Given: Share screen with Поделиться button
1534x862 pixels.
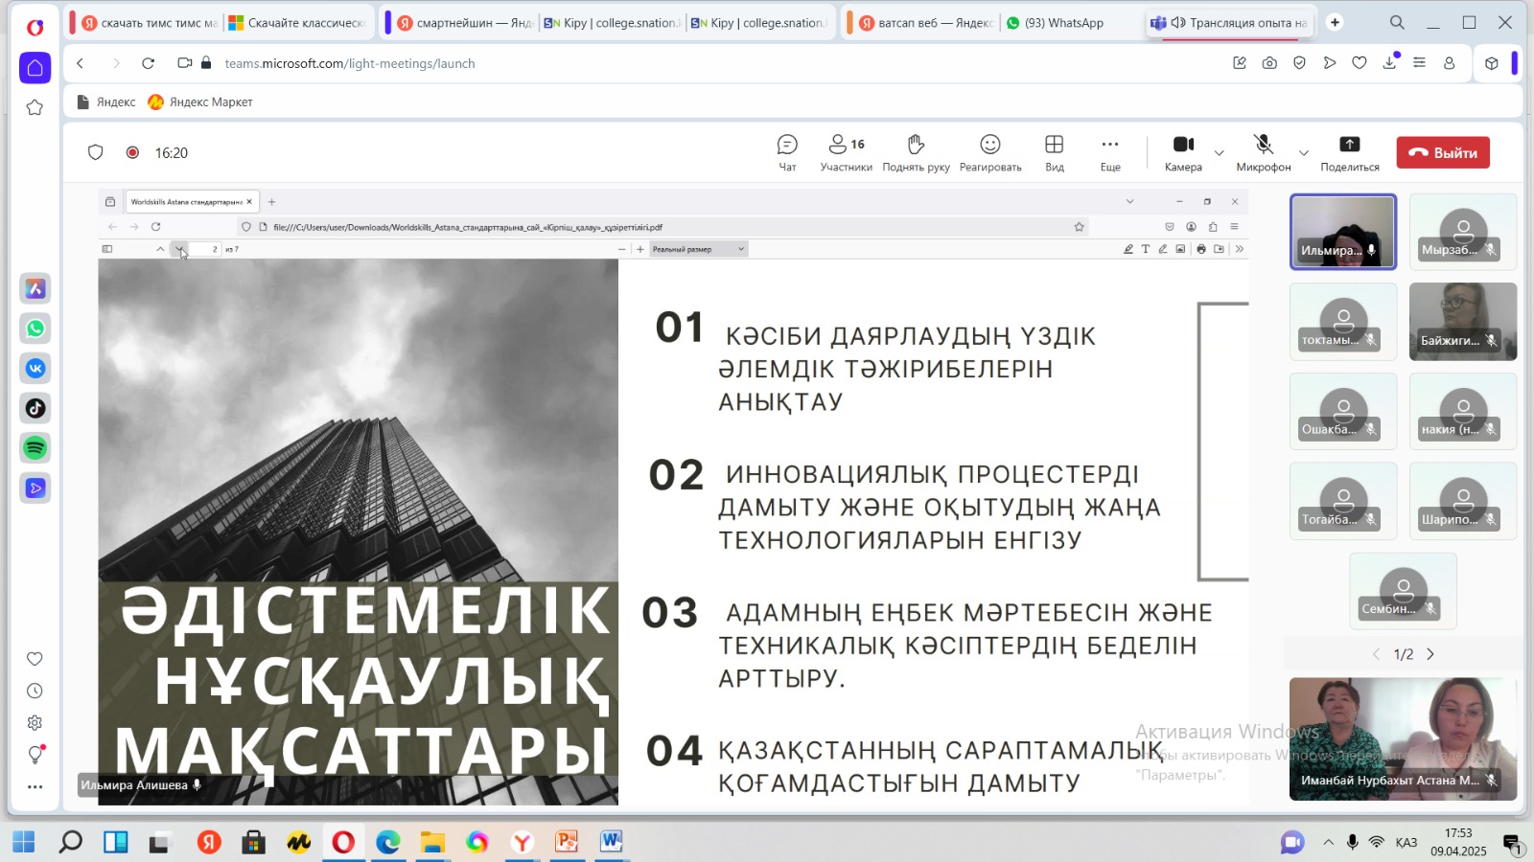Looking at the screenshot, I should point(1349,152).
